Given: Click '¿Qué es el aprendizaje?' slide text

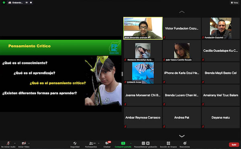Looking at the screenshot, I should coord(34,73).
